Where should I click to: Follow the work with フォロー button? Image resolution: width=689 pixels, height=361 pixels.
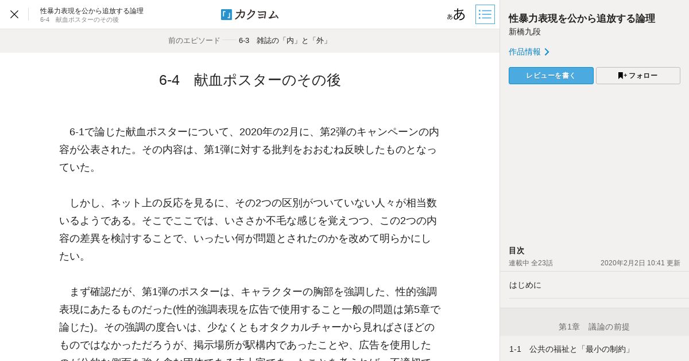pos(638,76)
